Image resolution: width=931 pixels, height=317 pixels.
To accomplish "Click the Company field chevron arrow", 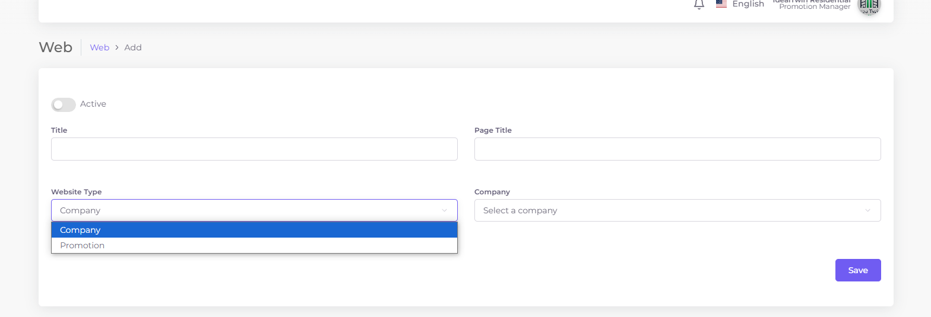I will click(867, 210).
